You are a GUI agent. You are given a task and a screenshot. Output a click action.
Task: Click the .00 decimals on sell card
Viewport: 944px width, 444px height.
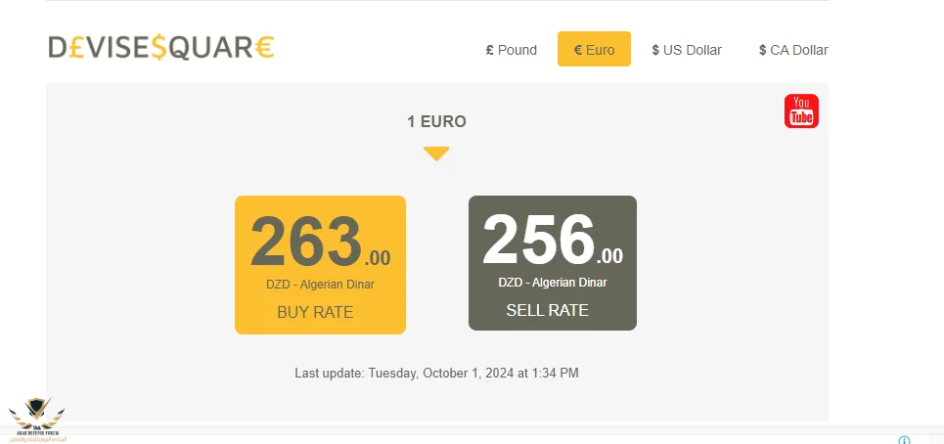pyautogui.click(x=611, y=257)
